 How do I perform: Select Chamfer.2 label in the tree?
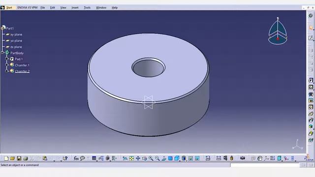pyautogui.click(x=22, y=71)
